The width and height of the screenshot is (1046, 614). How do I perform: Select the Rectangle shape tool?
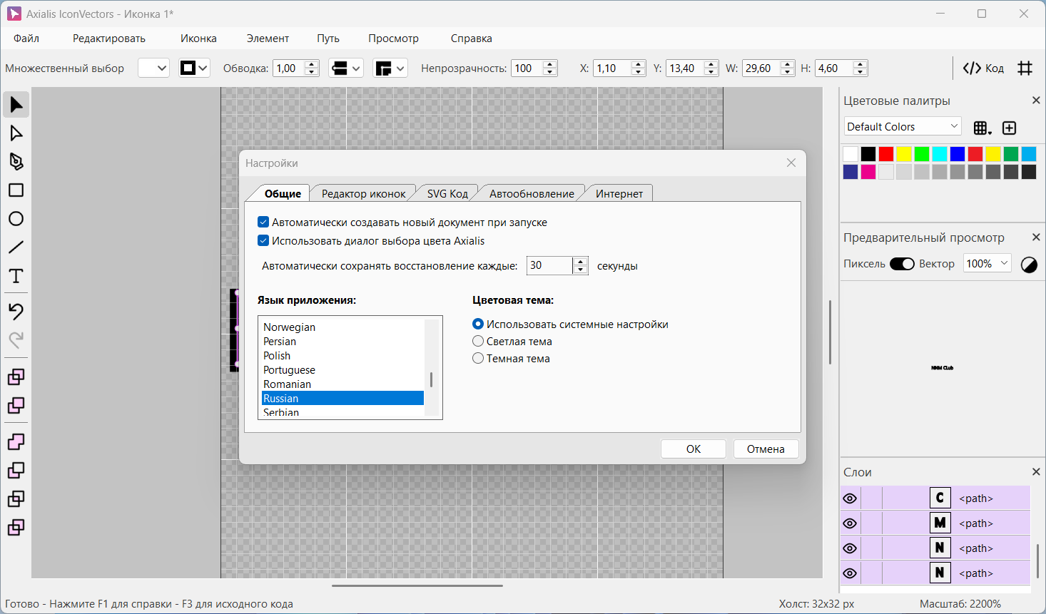coord(16,190)
